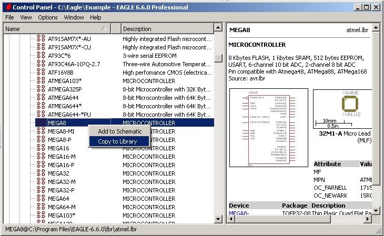Click the EAGLE logo in the title bar
The image size is (384, 236).
point(8,7)
